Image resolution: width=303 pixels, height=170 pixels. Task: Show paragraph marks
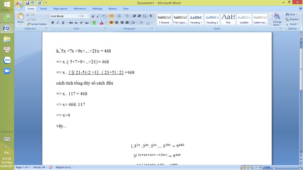(151, 16)
